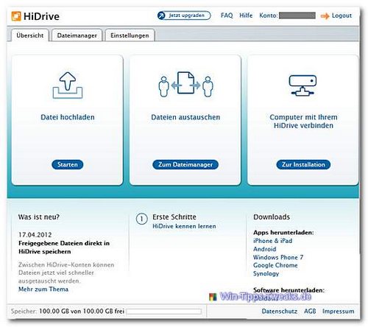This screenshot has height=327, width=368.
Task: Click the Freigegebene Dateien direkt in HiDrive speichern headline
Action: 64,247
